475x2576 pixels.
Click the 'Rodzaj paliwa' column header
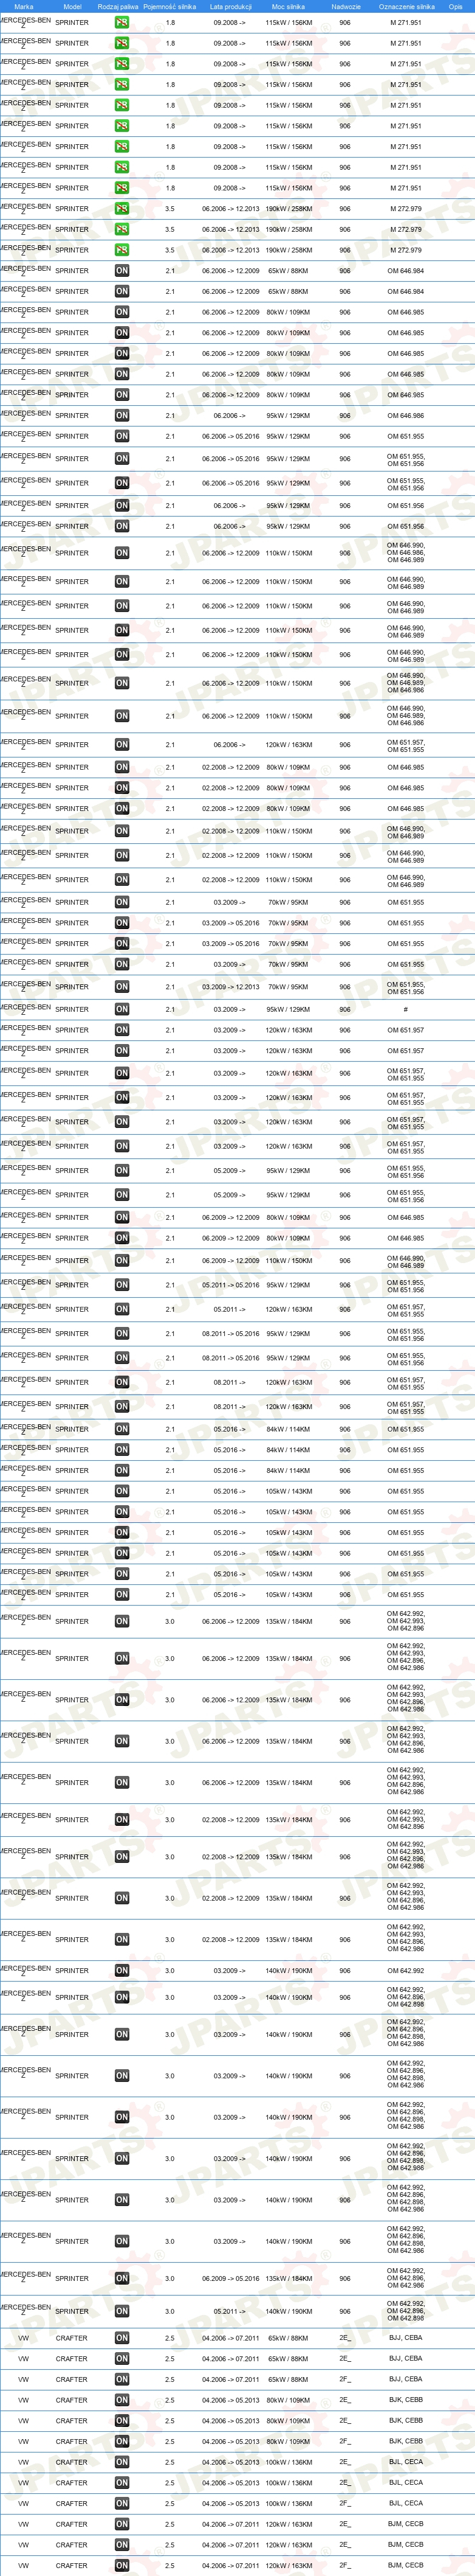[x=118, y=6]
